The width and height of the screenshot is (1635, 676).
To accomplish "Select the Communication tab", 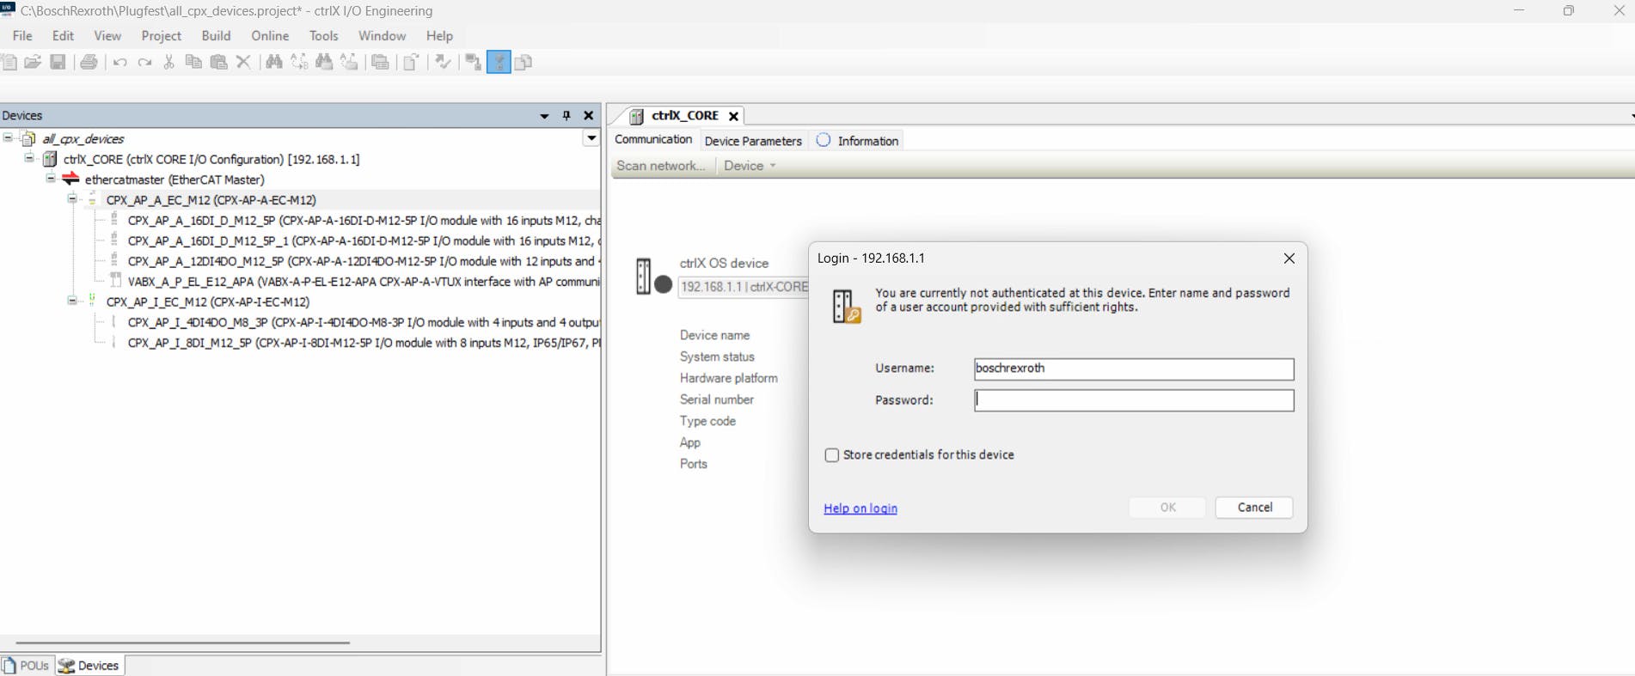I will [x=653, y=140].
